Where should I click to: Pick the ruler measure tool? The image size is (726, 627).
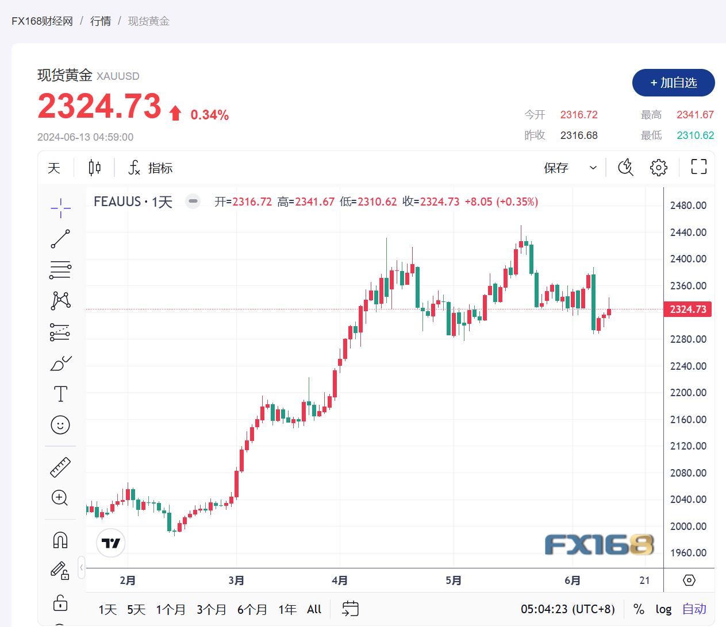tap(60, 467)
